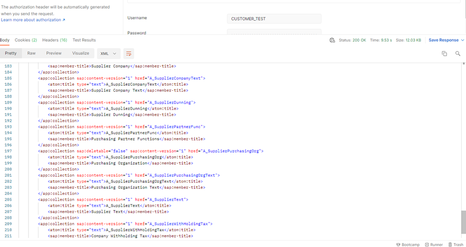Screen dimensions: 466x247
Task: Click the copy response icon
Action: coord(444,53)
